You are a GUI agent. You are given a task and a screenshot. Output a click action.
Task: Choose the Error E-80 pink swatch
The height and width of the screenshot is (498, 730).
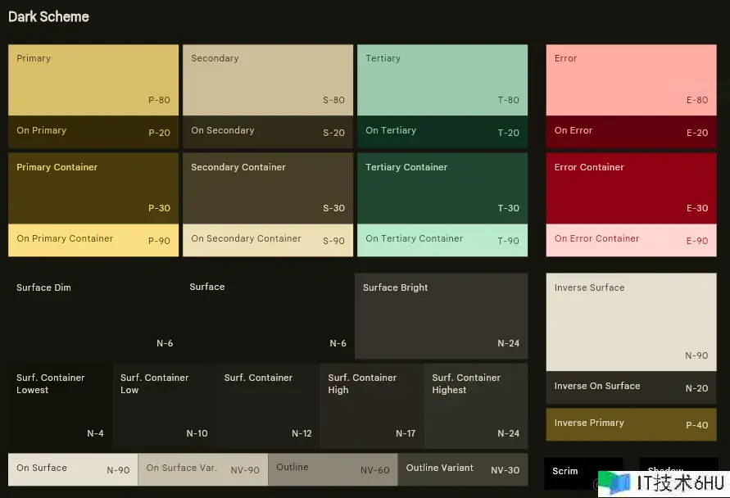pyautogui.click(x=631, y=79)
